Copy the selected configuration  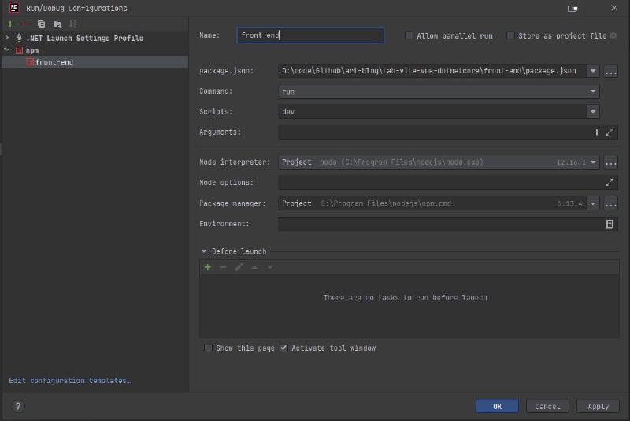click(x=42, y=24)
